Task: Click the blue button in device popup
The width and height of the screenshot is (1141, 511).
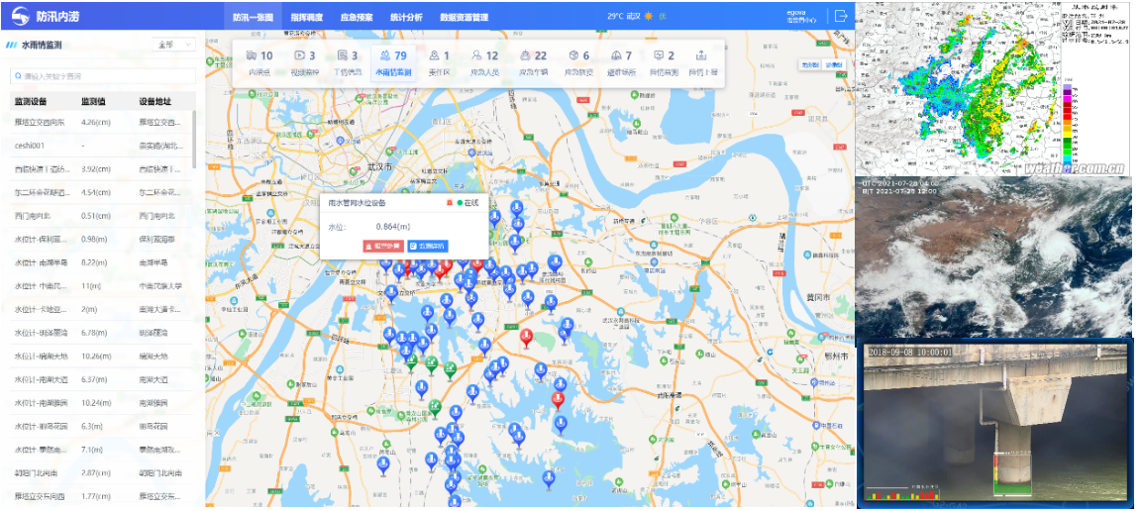Action: 427,245
